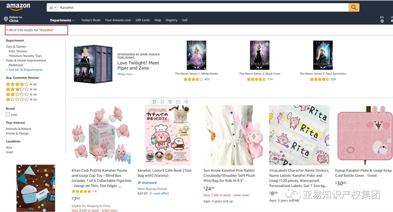Image resolution: width=393 pixels, height=212 pixels.
Task: Click the Shop now link
Action: [x=125, y=74]
